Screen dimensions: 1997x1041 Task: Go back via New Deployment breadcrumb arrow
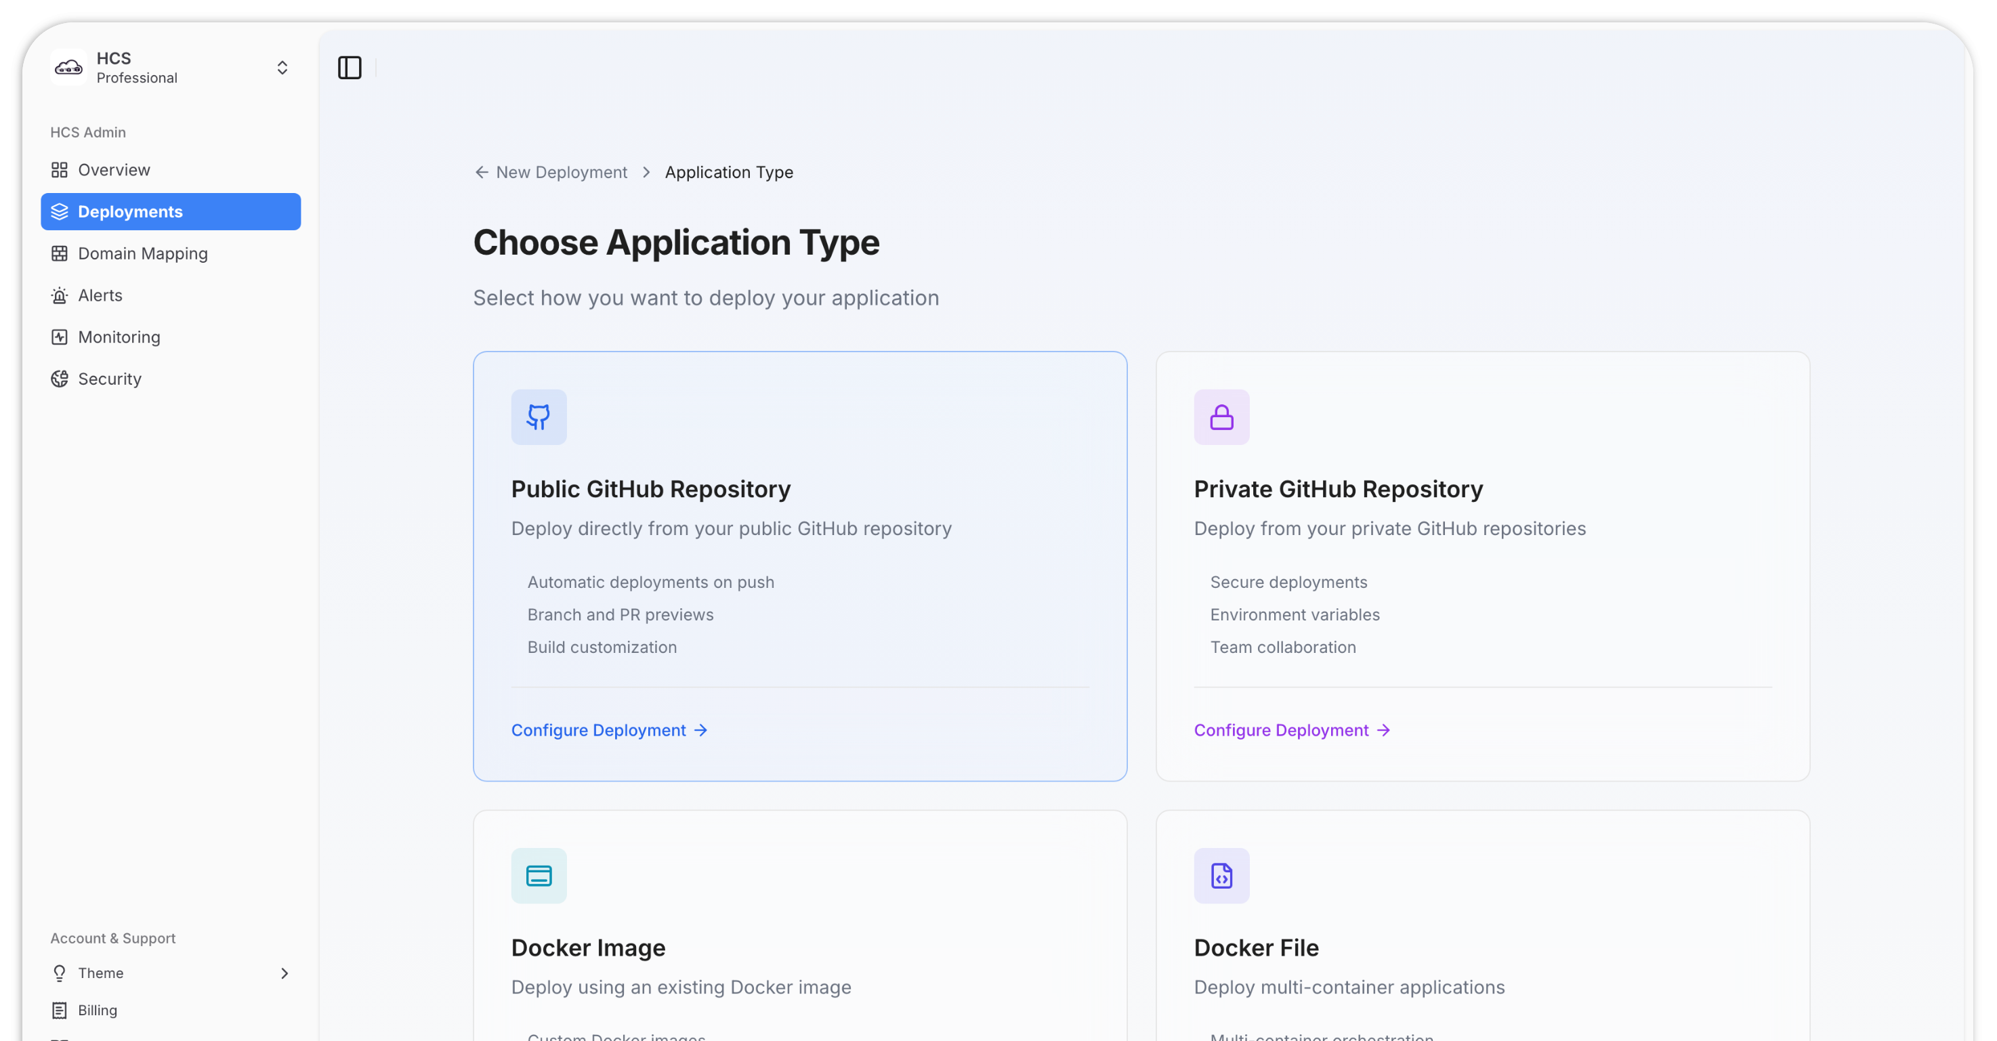(x=482, y=172)
